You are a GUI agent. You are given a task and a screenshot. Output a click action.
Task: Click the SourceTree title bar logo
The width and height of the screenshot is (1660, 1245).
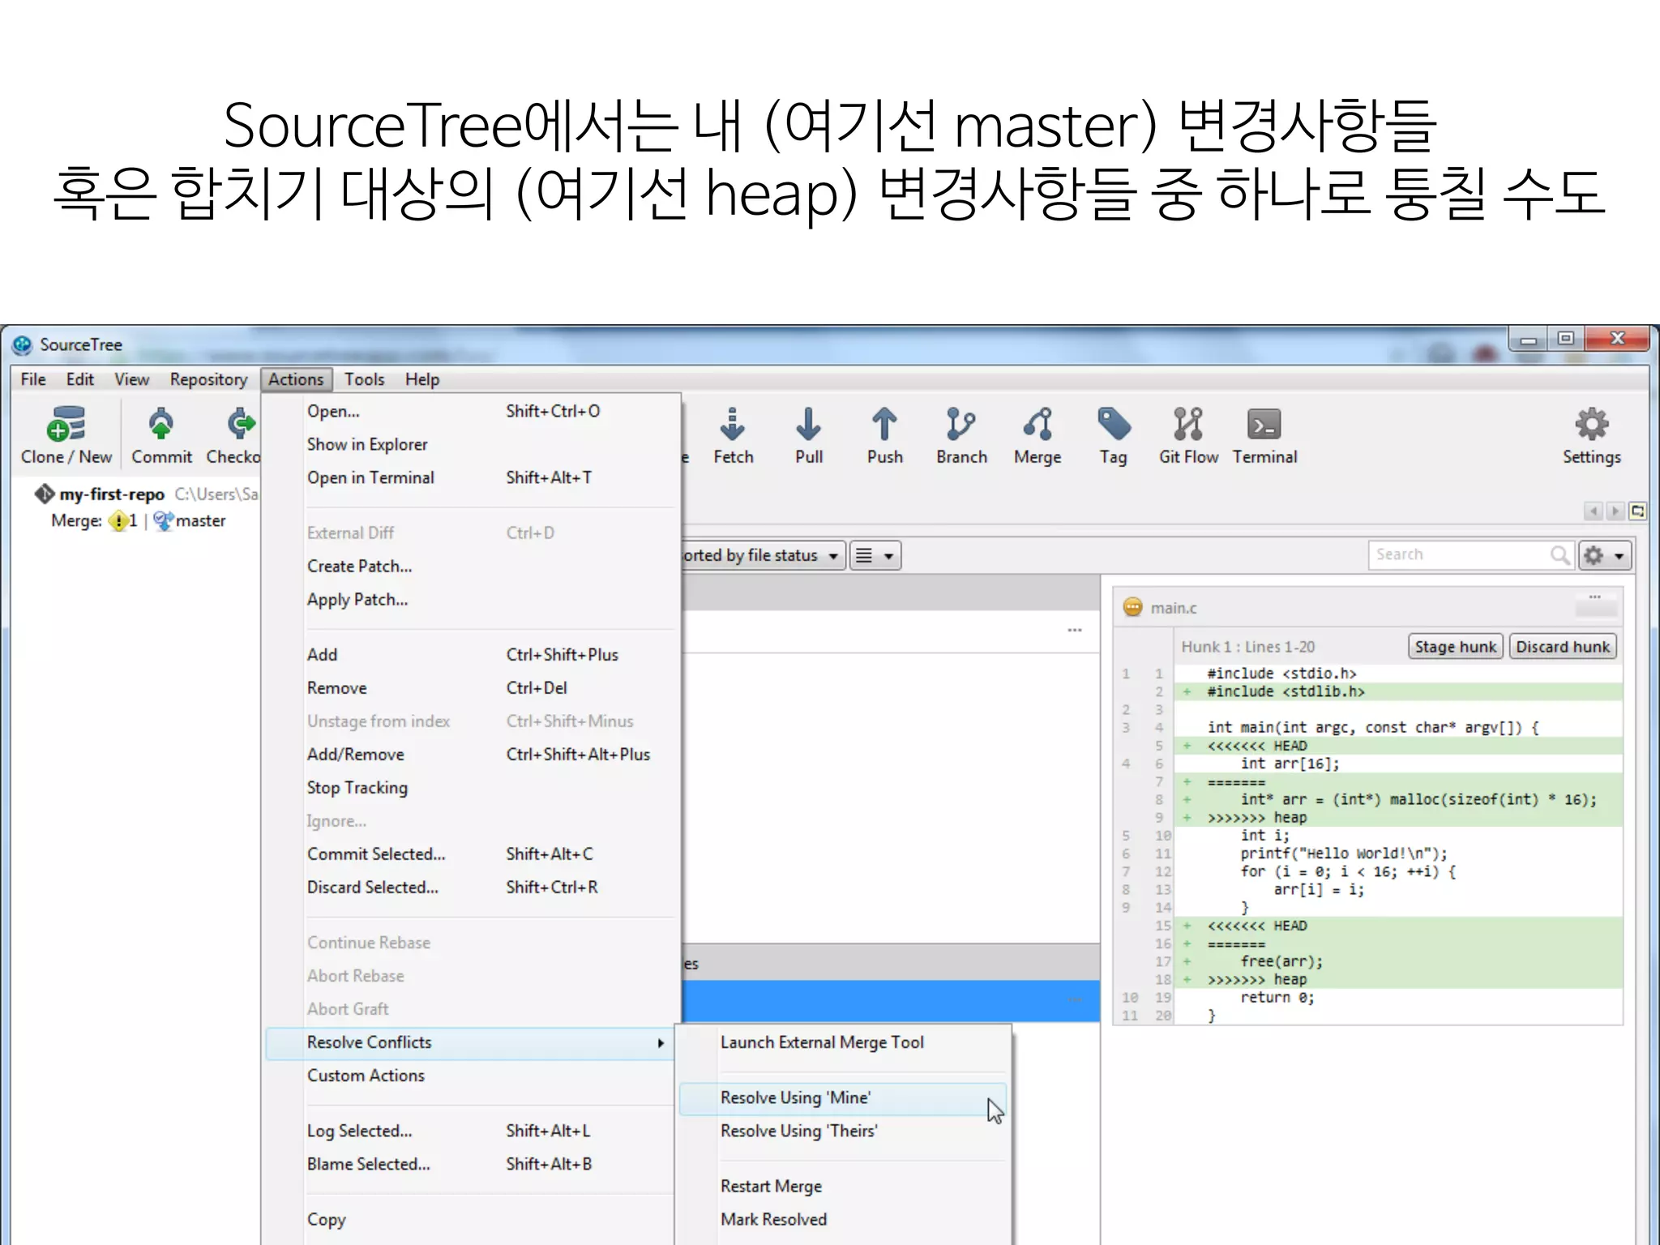(x=22, y=344)
